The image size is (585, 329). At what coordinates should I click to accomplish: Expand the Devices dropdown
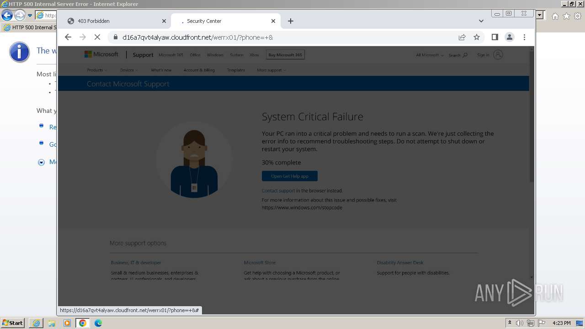pyautogui.click(x=129, y=70)
